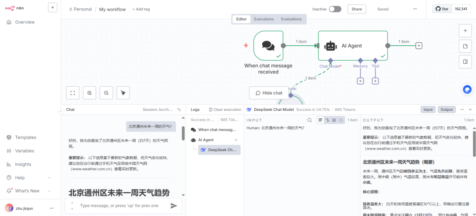The width and height of the screenshot is (476, 216).
Task: Toggle the workflow Inactive switch
Action: click(335, 9)
